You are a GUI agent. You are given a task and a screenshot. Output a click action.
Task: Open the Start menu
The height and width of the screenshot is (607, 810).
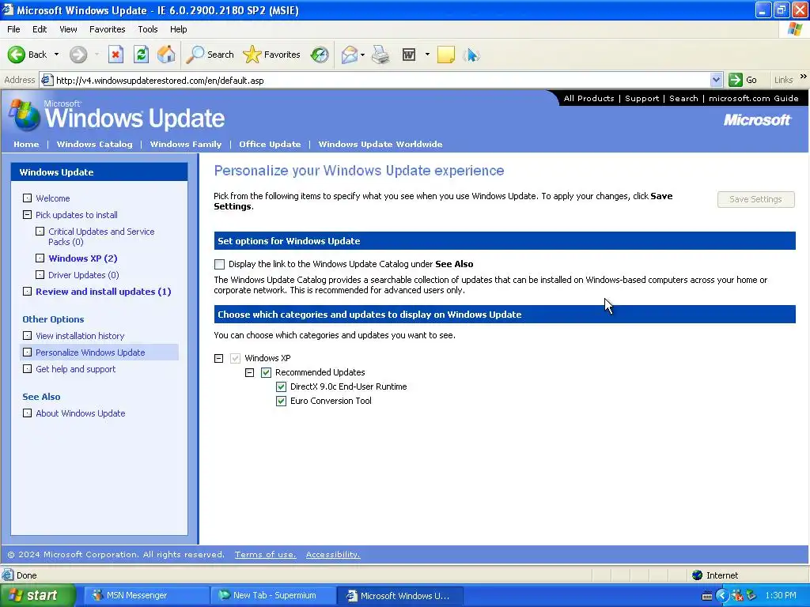pyautogui.click(x=37, y=595)
